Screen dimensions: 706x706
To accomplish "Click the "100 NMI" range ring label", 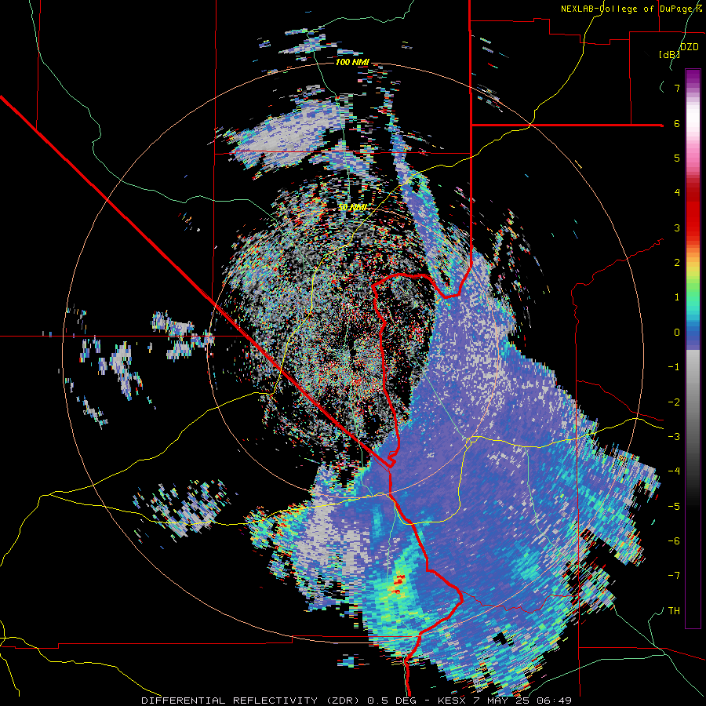I will tap(352, 62).
